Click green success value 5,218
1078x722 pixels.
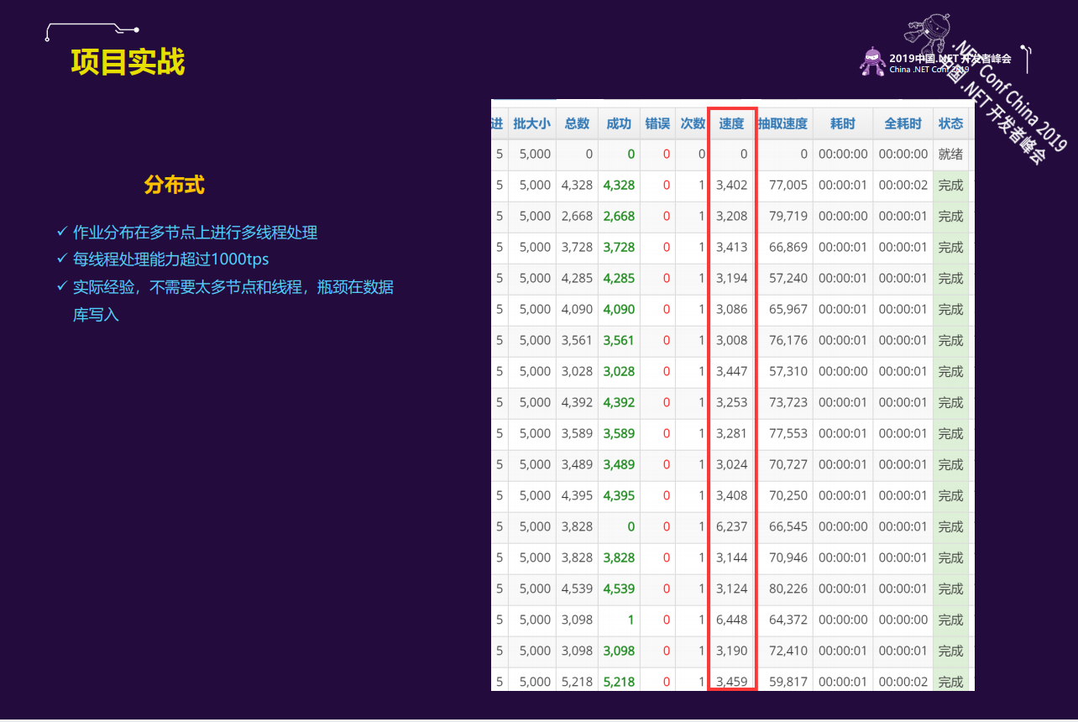point(619,682)
